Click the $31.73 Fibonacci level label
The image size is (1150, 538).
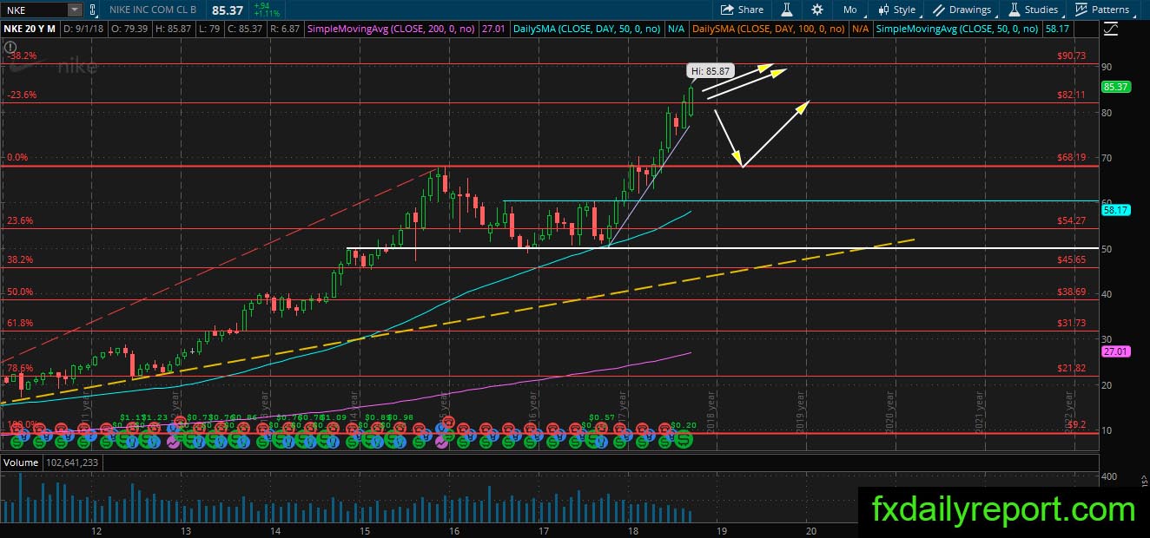(1072, 324)
